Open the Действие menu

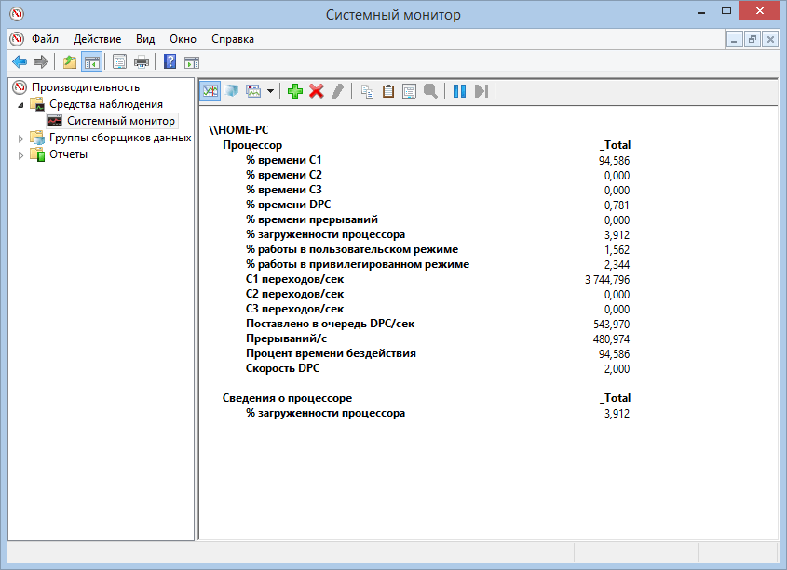coord(97,39)
